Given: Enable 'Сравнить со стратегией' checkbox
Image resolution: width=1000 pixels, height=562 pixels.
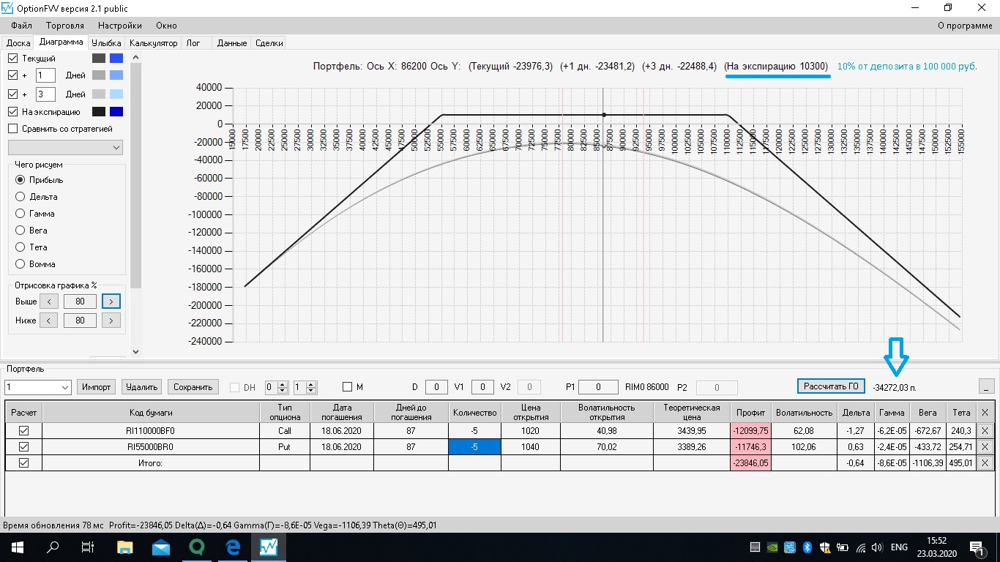Looking at the screenshot, I should [12, 129].
